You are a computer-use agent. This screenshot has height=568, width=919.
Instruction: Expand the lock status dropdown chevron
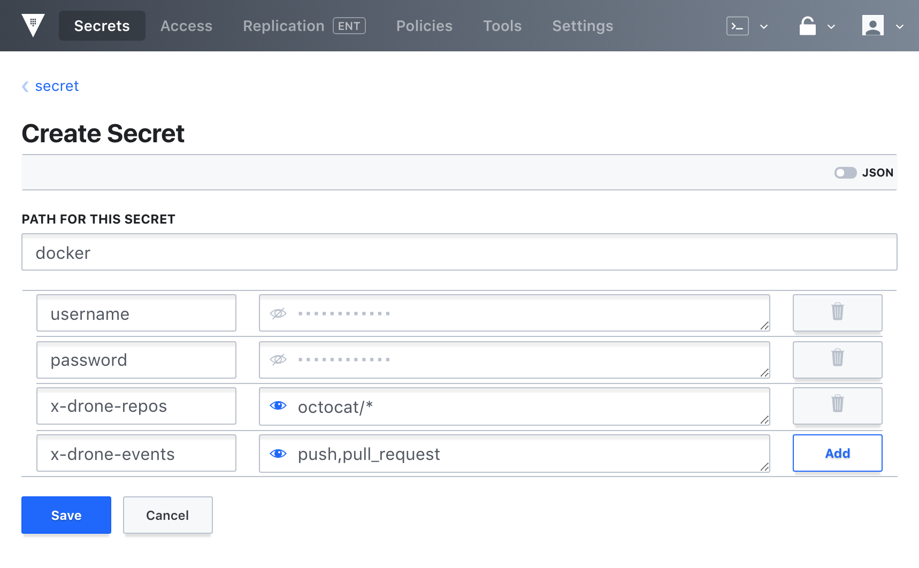point(831,26)
